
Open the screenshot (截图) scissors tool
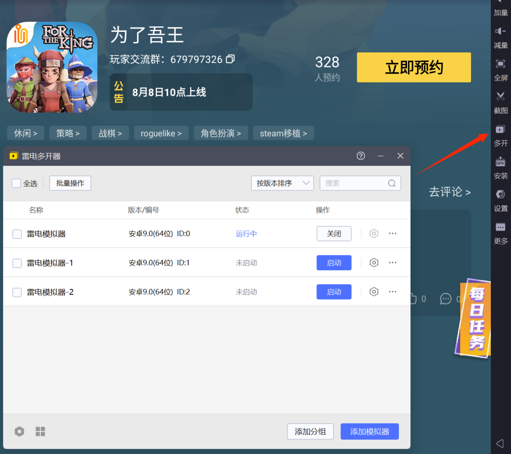(x=500, y=97)
